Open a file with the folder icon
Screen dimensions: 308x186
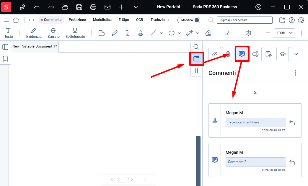pos(65,7)
